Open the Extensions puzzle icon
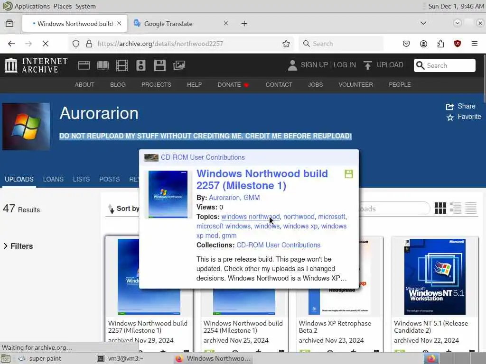Viewport: 486px width, 364px height. tap(440, 44)
